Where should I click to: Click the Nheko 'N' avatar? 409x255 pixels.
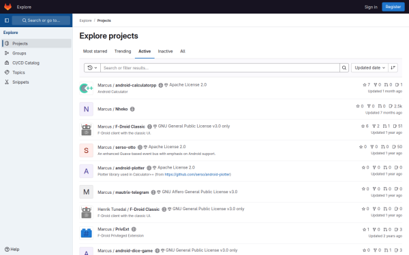[x=87, y=109]
